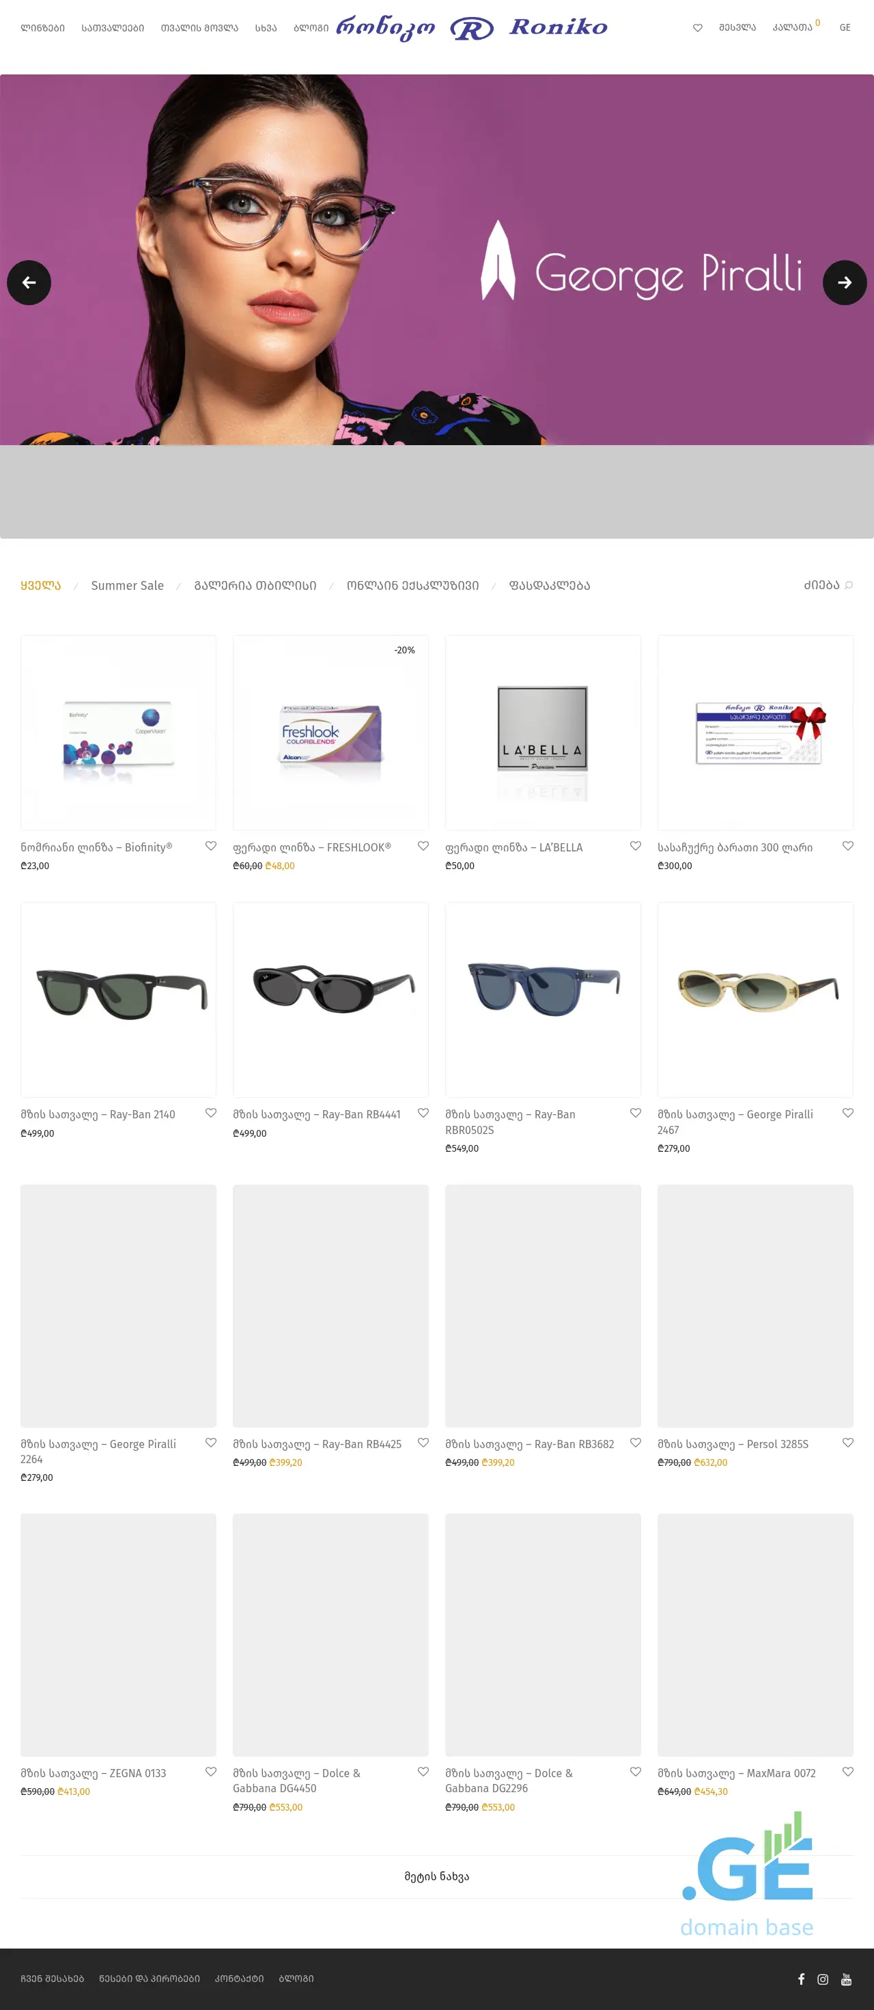The width and height of the screenshot is (874, 2010).
Task: Click the მეტის ნახვა load more button
Action: click(437, 1877)
